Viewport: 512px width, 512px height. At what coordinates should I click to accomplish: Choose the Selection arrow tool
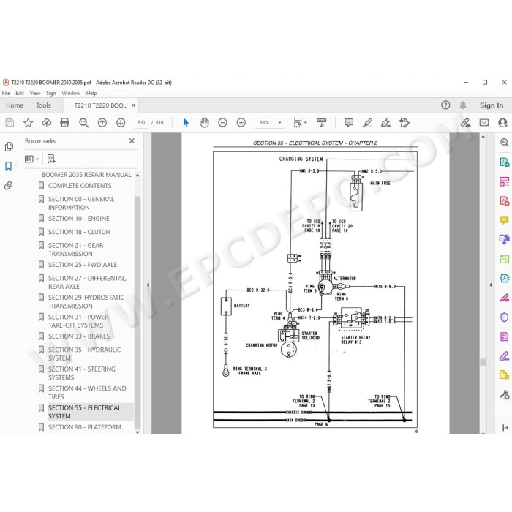(186, 123)
